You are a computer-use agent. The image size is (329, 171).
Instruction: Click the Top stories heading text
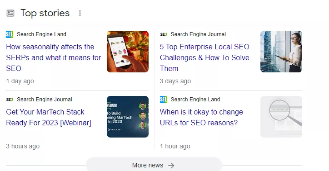pos(45,13)
